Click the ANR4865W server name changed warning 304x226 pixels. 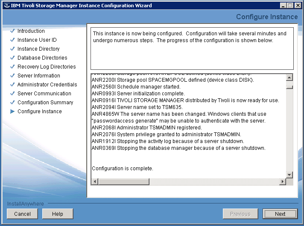179,117
